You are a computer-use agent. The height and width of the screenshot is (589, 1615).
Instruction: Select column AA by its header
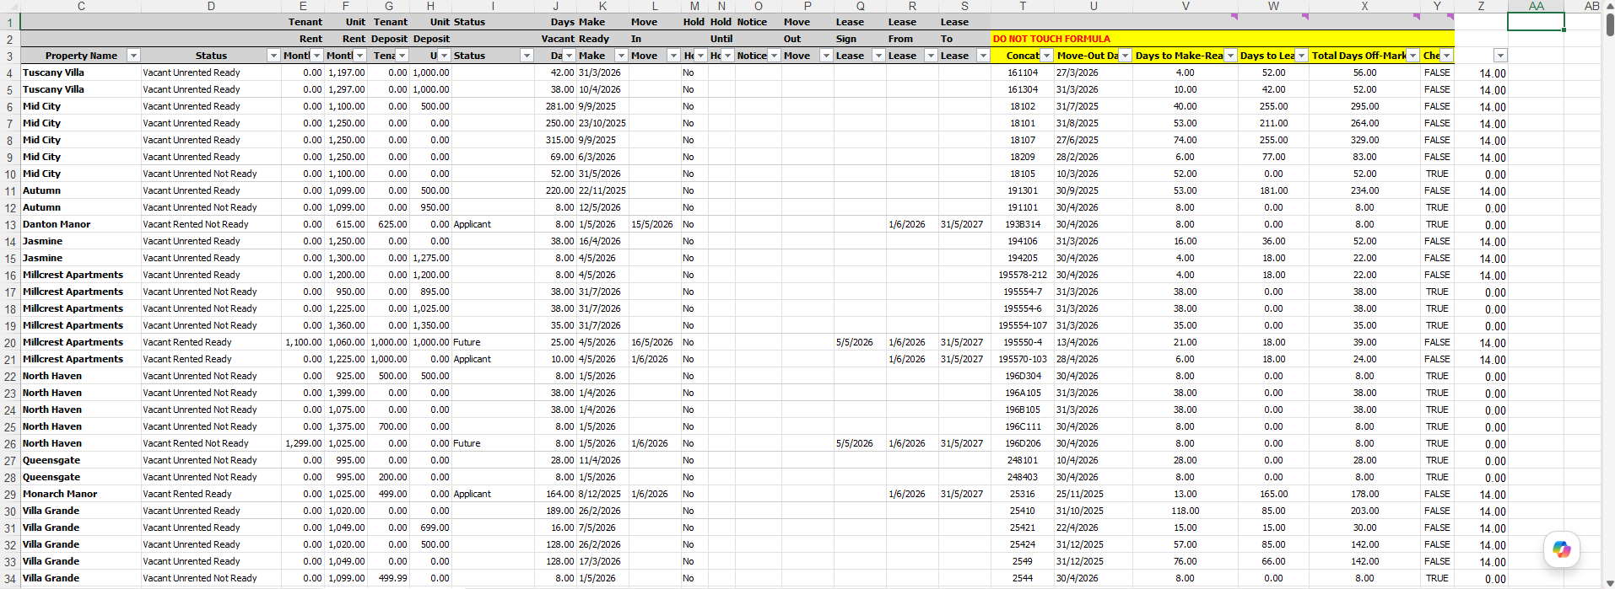tap(1537, 6)
